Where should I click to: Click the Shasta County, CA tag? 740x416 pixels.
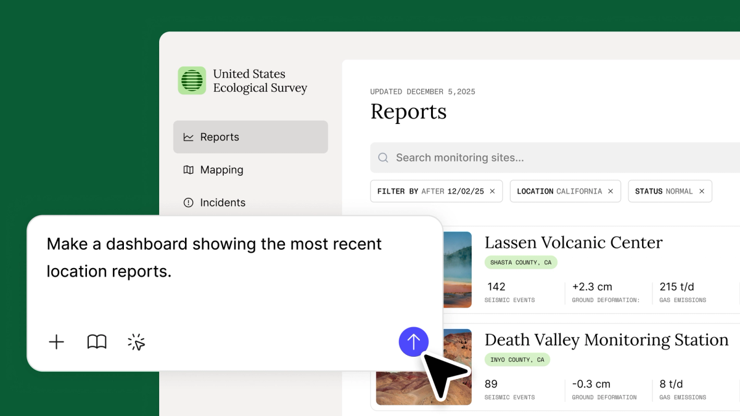point(520,262)
